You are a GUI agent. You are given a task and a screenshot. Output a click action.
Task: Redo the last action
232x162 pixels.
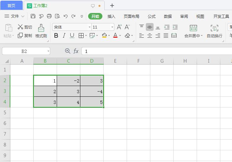[x=73, y=16]
